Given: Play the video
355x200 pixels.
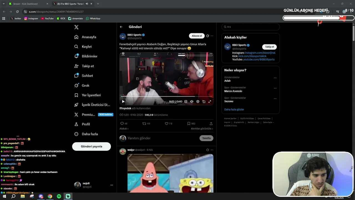Looking at the screenshot, I should tap(123, 101).
